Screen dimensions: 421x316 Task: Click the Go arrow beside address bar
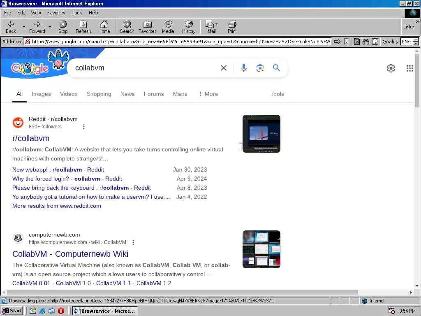point(337,42)
